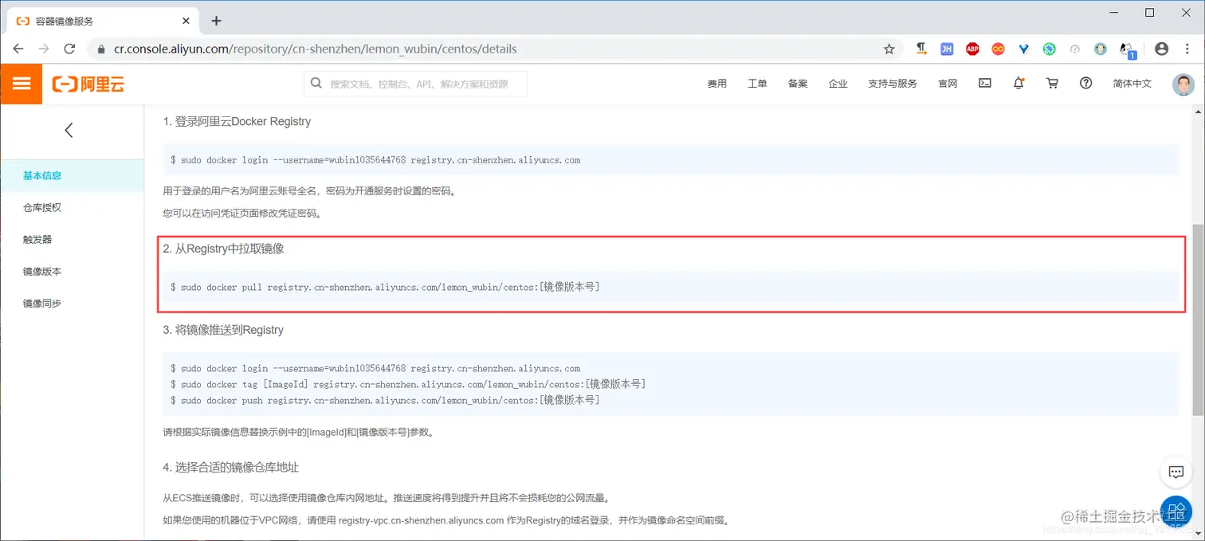
Task: Click 官网 in the header
Action: pos(948,84)
